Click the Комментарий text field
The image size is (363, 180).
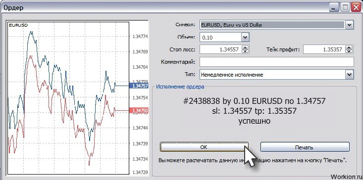pyautogui.click(x=277, y=62)
